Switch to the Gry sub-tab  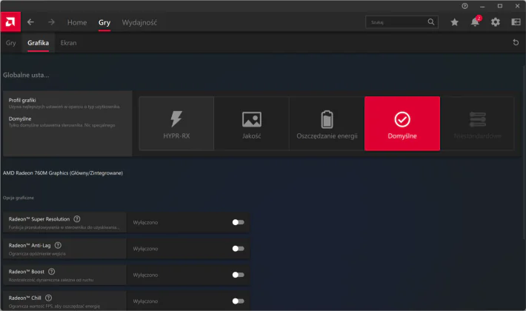(10, 43)
